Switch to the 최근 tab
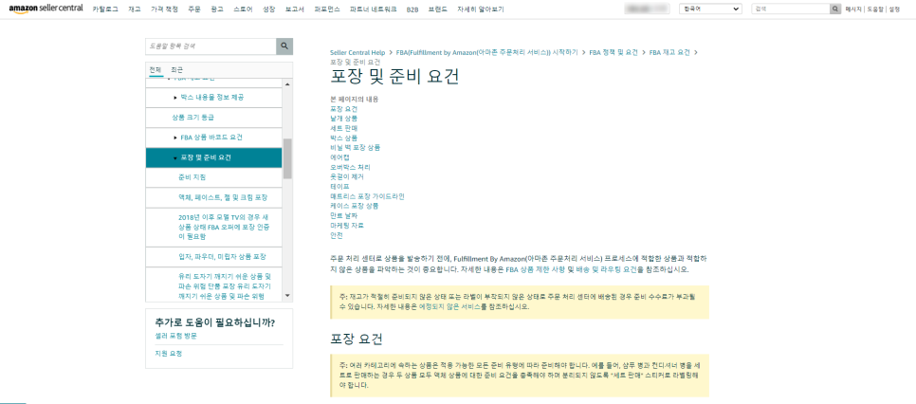 point(176,69)
